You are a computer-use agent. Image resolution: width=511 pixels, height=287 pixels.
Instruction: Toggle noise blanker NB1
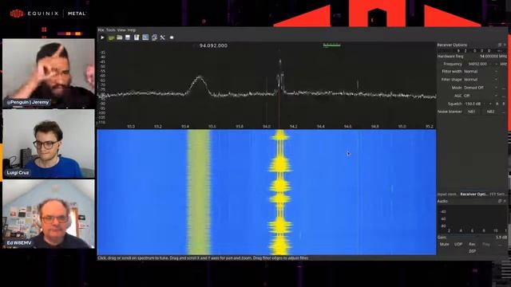[x=472, y=112]
